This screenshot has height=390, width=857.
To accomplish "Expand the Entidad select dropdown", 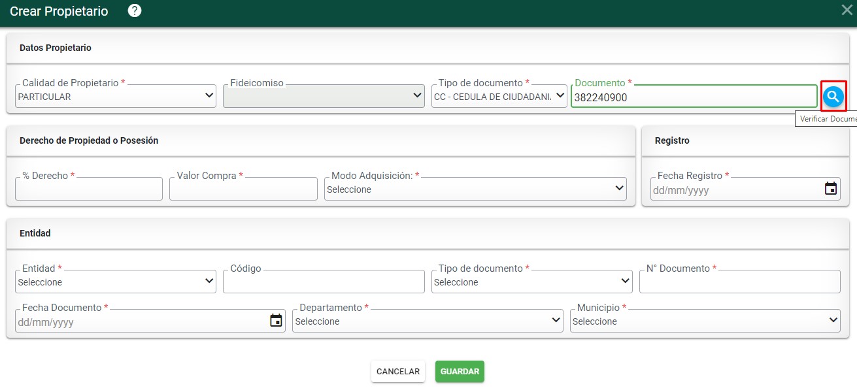I will click(116, 282).
